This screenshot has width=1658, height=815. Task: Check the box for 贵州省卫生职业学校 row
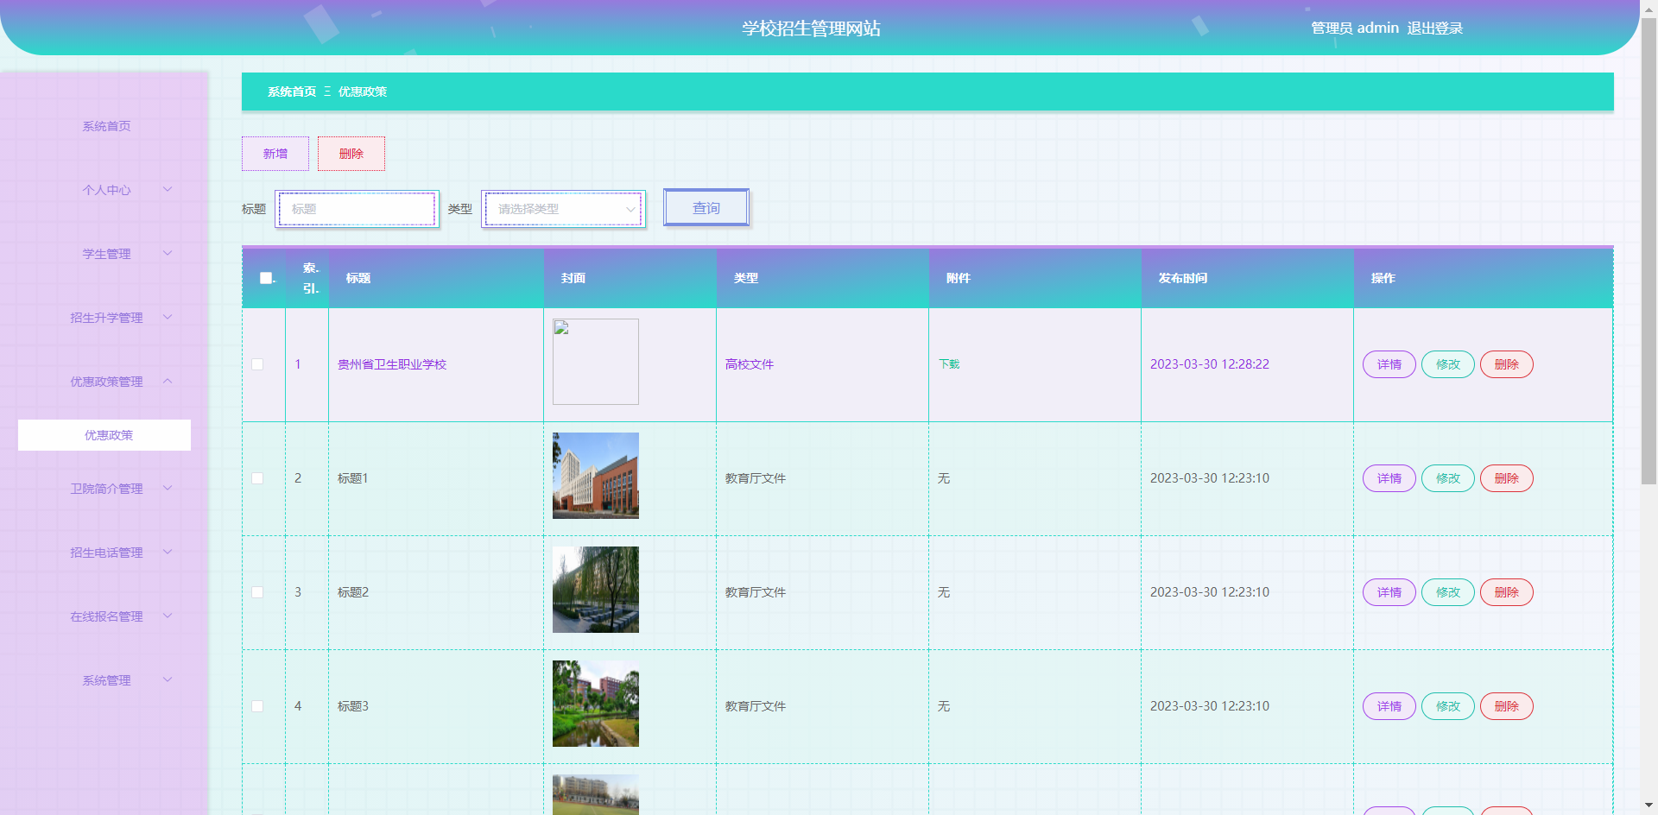click(257, 364)
